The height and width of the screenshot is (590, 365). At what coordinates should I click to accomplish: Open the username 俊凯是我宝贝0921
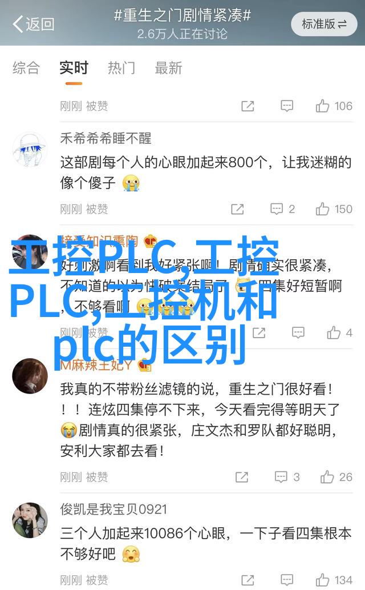pyautogui.click(x=113, y=509)
